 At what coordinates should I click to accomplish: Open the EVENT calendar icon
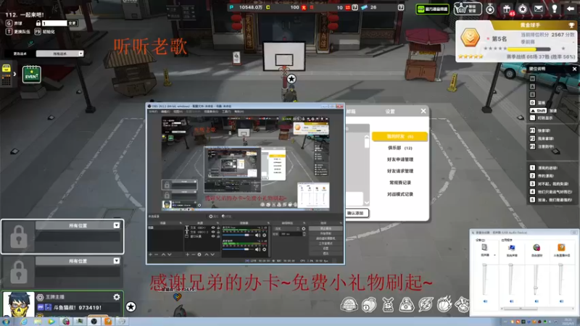(31, 75)
